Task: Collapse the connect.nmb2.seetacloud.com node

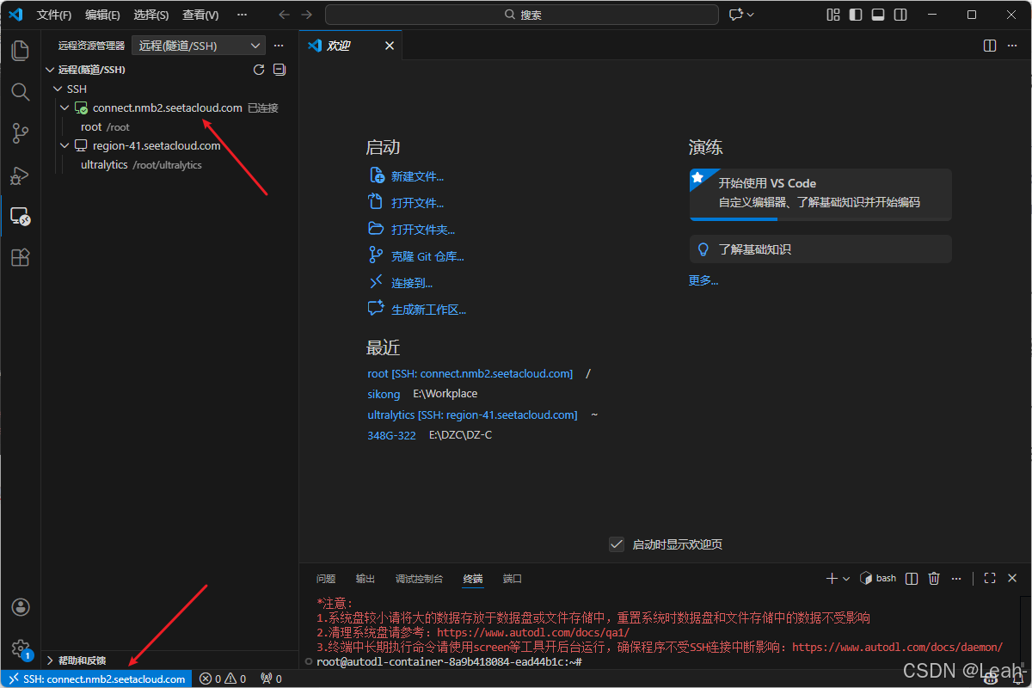Action: pyautogui.click(x=64, y=107)
